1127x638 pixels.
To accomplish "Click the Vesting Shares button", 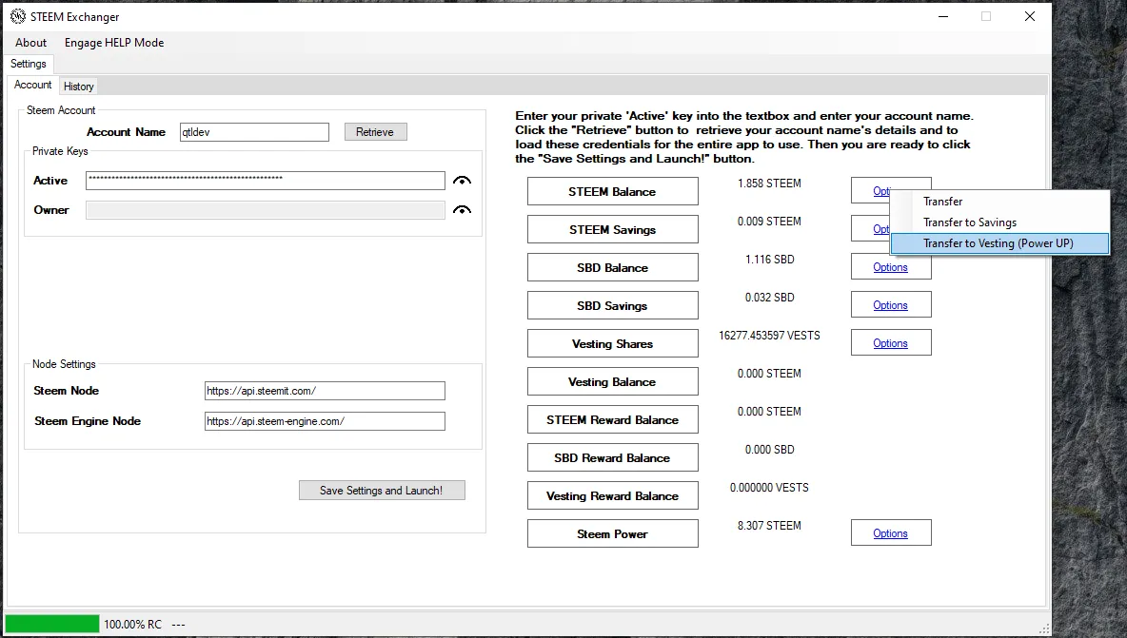I will pyautogui.click(x=612, y=344).
